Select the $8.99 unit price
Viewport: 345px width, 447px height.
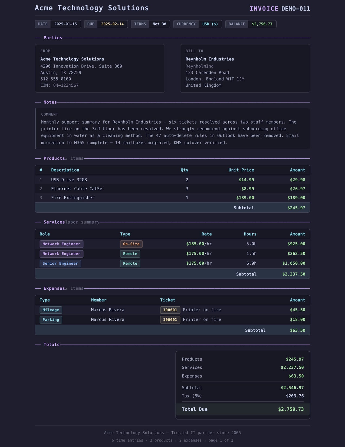tap(248, 189)
